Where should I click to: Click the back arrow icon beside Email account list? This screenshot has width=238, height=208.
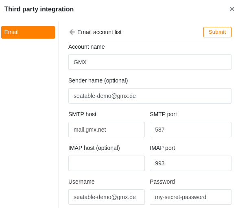click(72, 32)
